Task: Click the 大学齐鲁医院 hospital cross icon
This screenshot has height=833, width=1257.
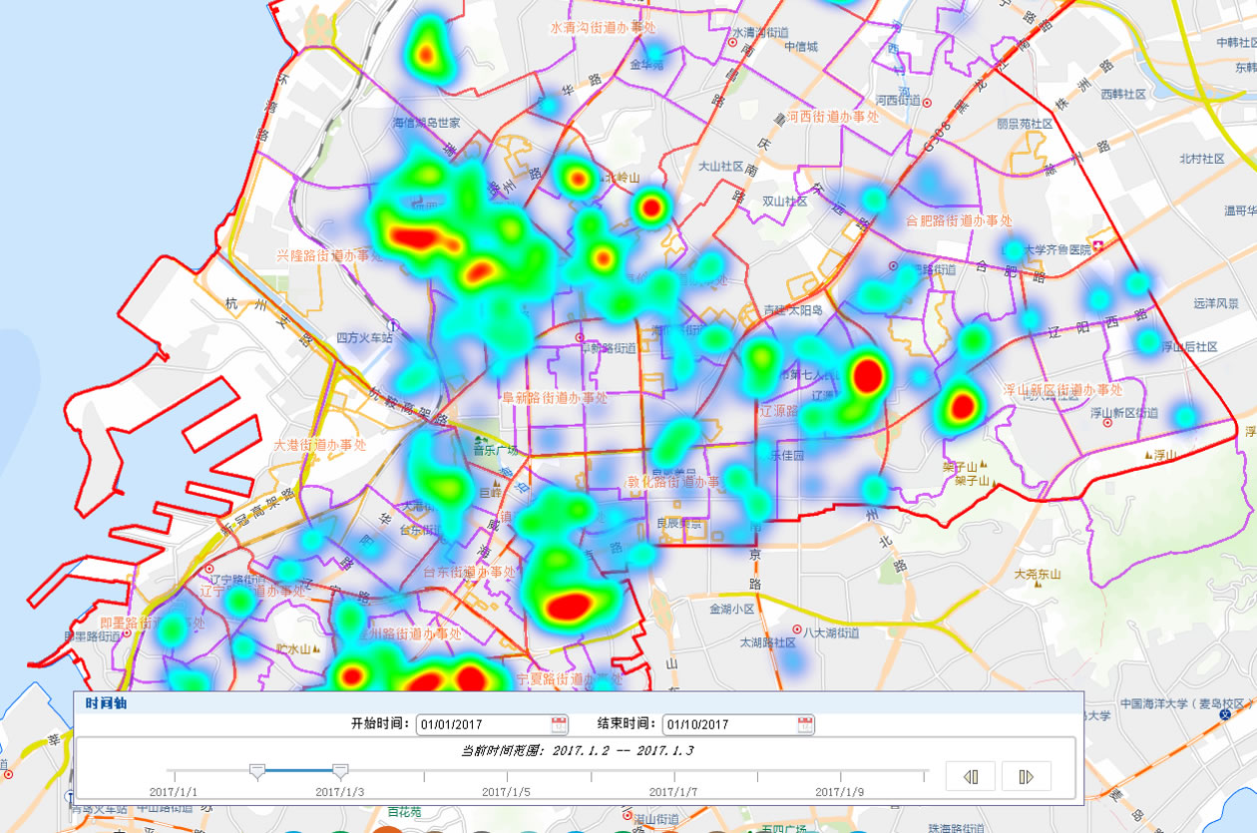Action: tap(1098, 245)
